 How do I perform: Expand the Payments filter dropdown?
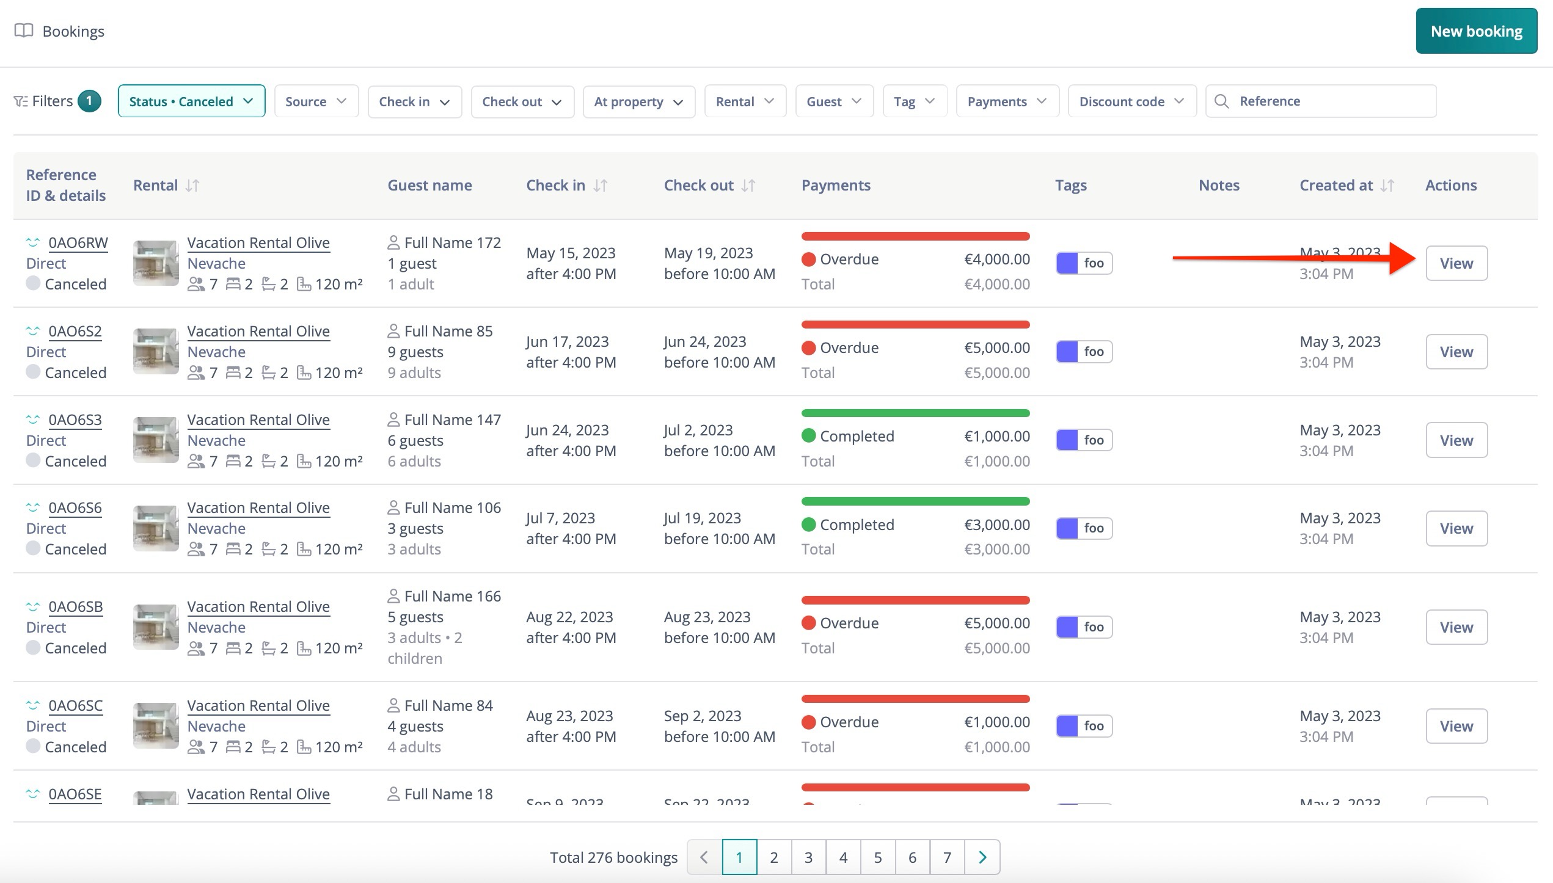coord(1007,101)
